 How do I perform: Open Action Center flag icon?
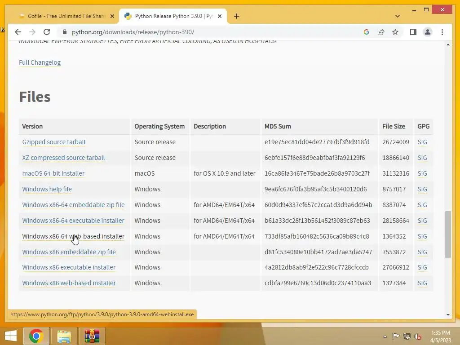tap(396, 336)
